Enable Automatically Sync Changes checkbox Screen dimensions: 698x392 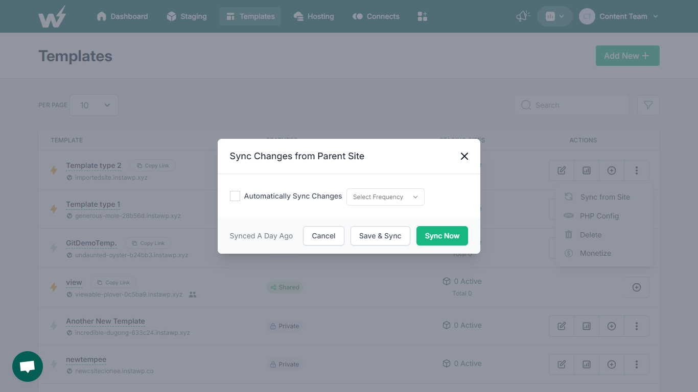tap(235, 196)
